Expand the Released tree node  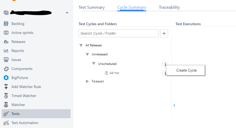(87, 81)
